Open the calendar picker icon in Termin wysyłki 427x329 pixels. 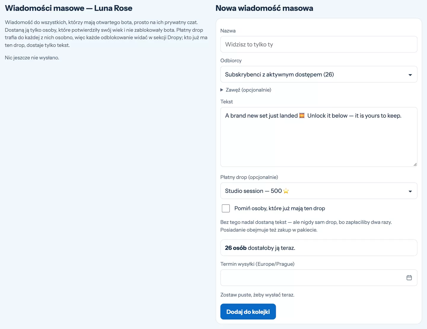click(x=409, y=278)
